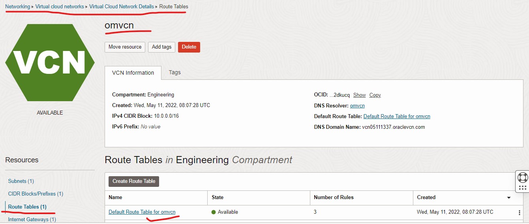This screenshot has height=224, width=529.
Task: Click the Add tags button
Action: pyautogui.click(x=161, y=47)
